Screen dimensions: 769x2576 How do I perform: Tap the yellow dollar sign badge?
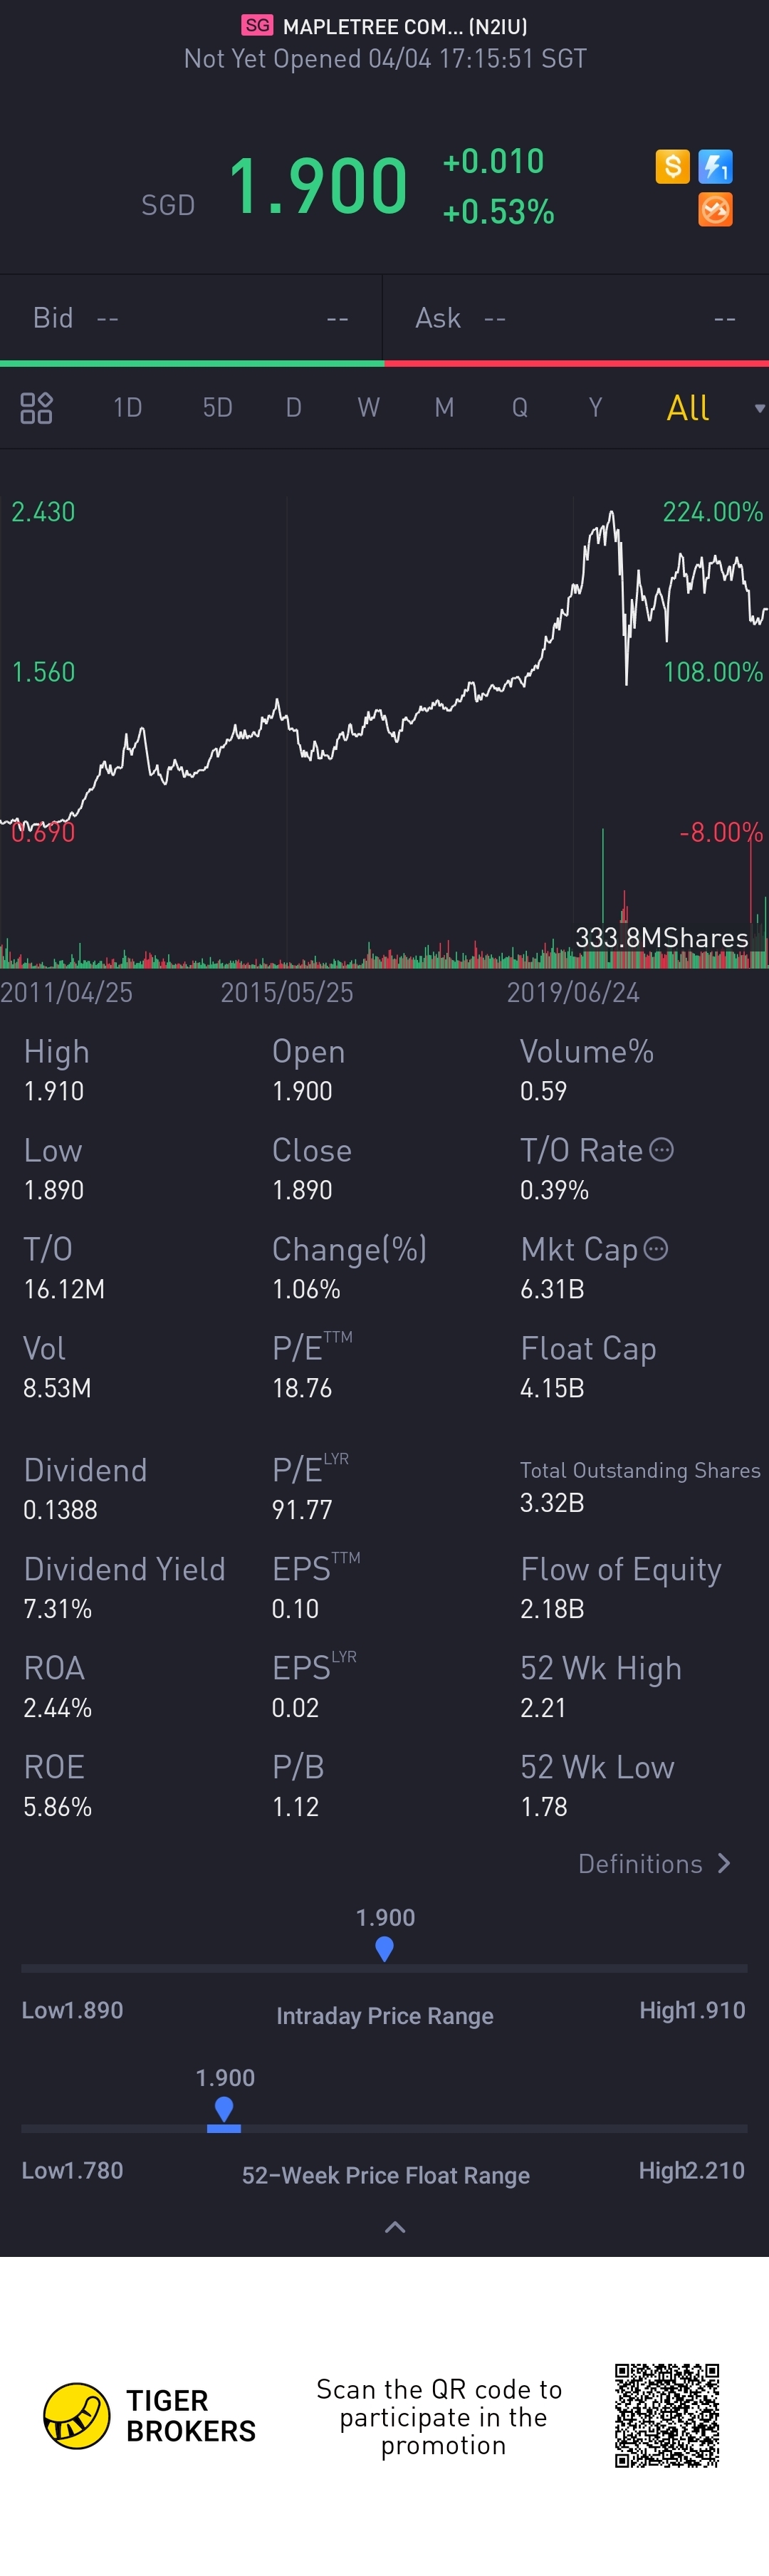[672, 166]
